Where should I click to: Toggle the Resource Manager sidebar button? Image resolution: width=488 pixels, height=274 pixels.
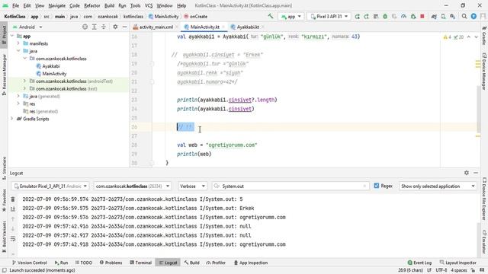tap(4, 74)
